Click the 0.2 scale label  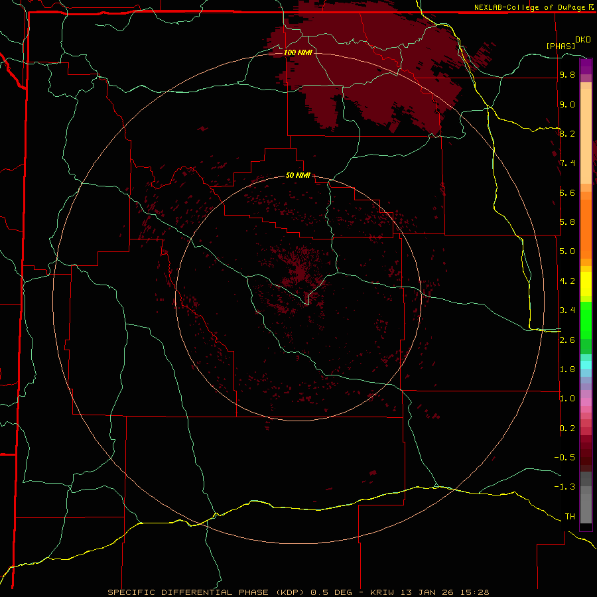(567, 428)
